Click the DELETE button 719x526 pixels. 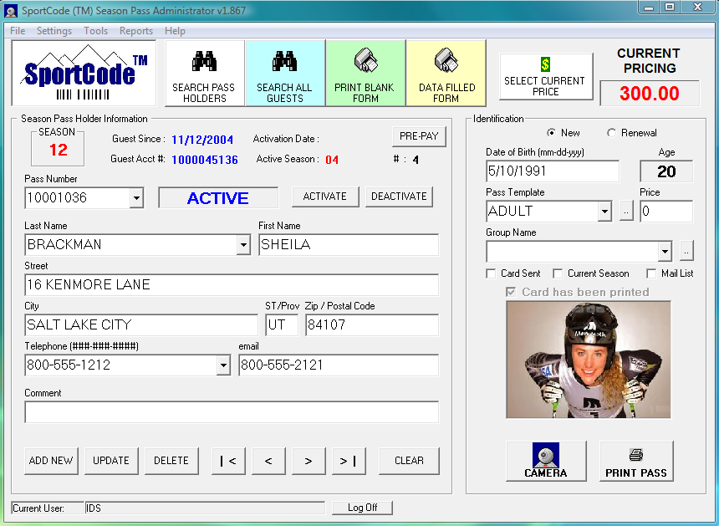pyautogui.click(x=171, y=461)
